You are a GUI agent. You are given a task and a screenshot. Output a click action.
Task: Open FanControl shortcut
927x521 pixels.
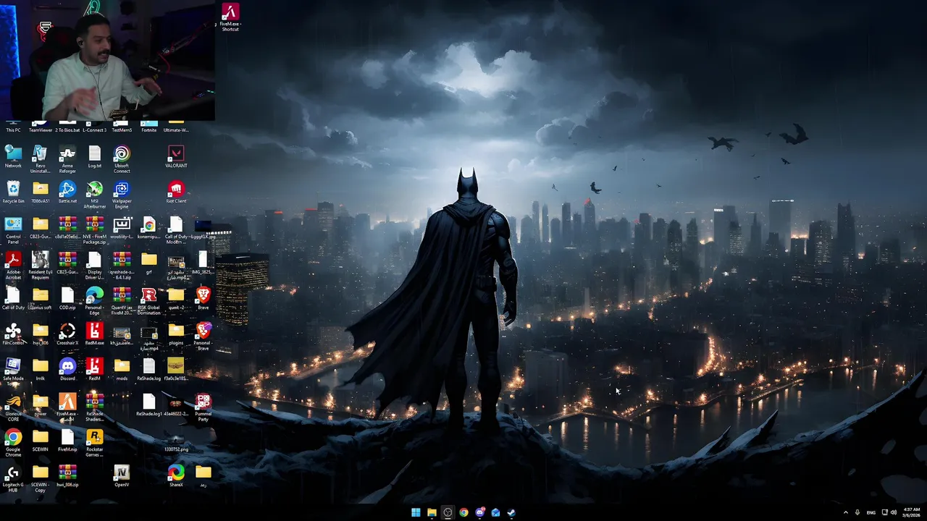click(x=13, y=334)
